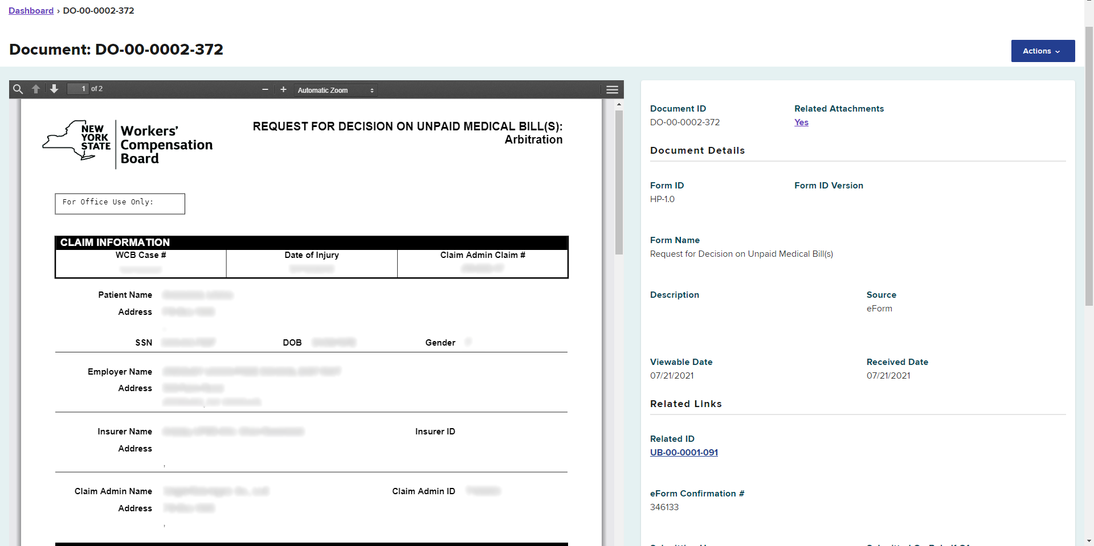Open the Related Attachments 'Yes' link
Viewport: 1094px width, 546px height.
tap(801, 122)
